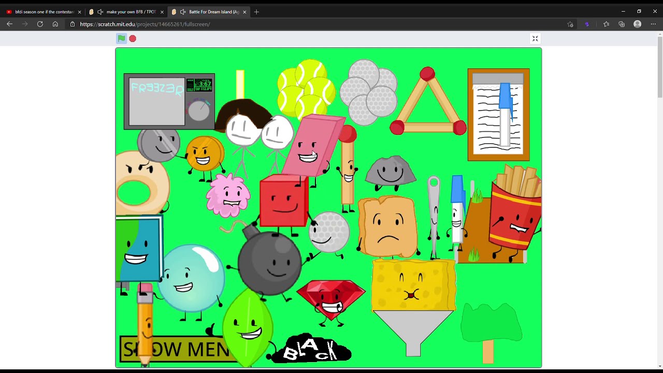Viewport: 663px width, 373px height.
Task: Close the 'make your own BFB / TPOT' tab
Action: click(x=162, y=12)
